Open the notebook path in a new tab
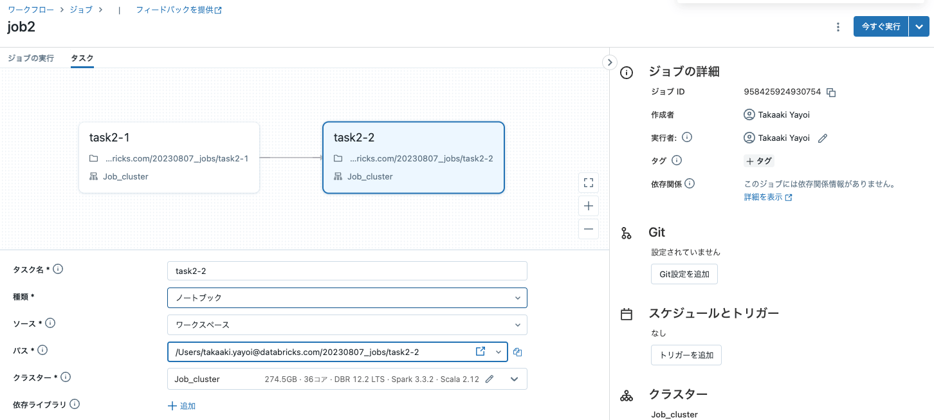The image size is (934, 420). [x=480, y=352]
